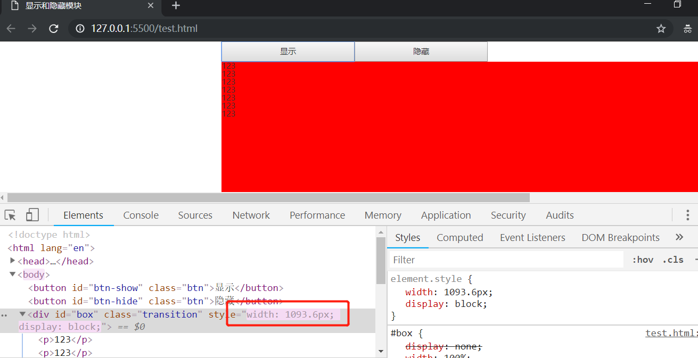This screenshot has height=358, width=698.
Task: Select the doctype html line
Action: click(48, 235)
